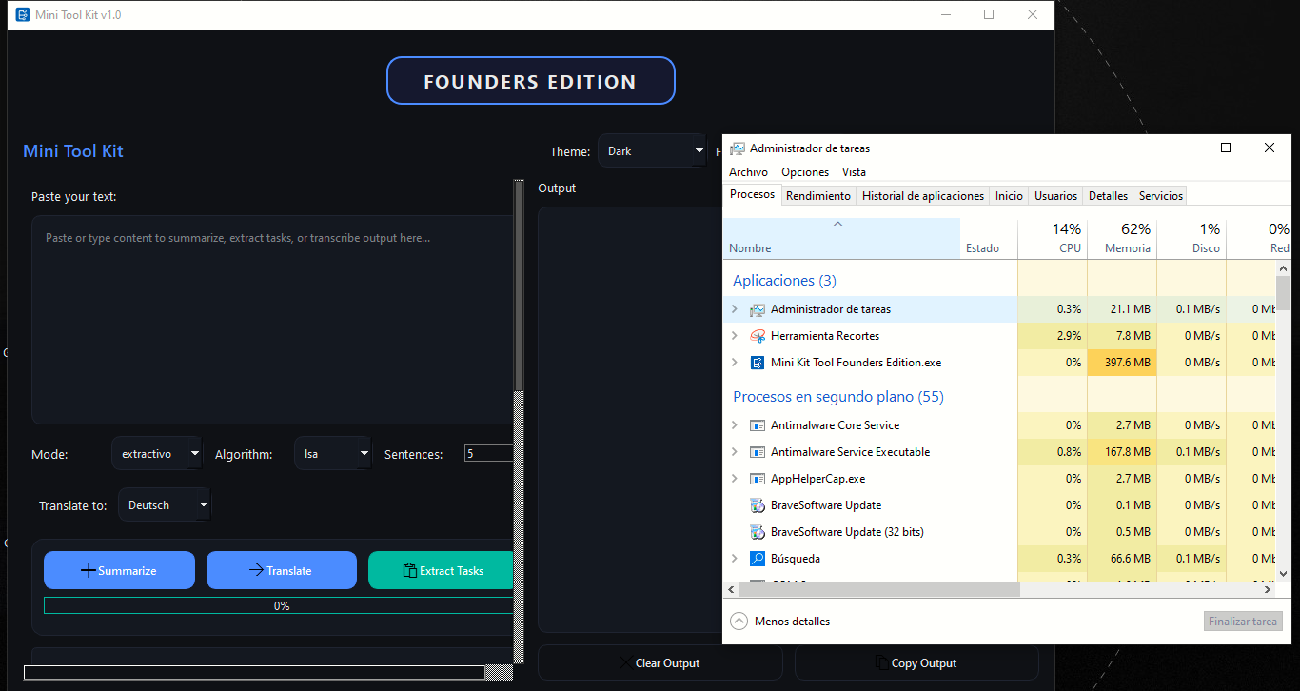Select the Procesos tab
The height and width of the screenshot is (691, 1300).
point(752,194)
